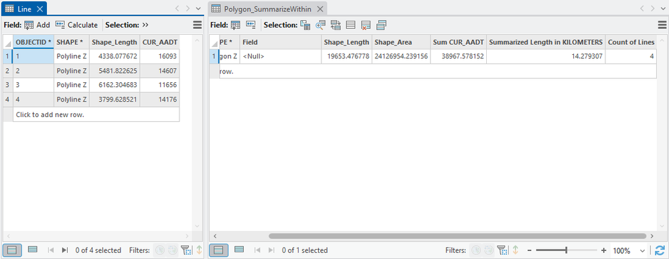Expand Selection overflow chevrons in Line table
The image size is (669, 259).
tap(145, 25)
